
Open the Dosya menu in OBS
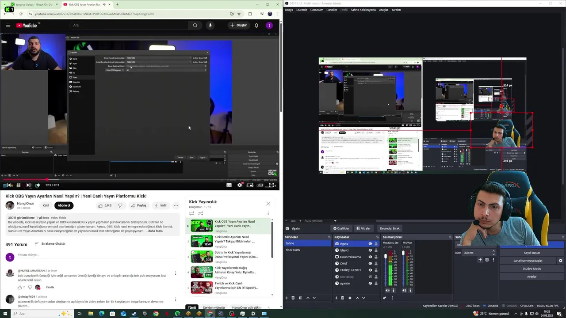[x=289, y=10]
